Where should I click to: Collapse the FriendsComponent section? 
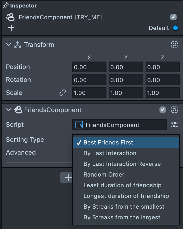coord(9,110)
